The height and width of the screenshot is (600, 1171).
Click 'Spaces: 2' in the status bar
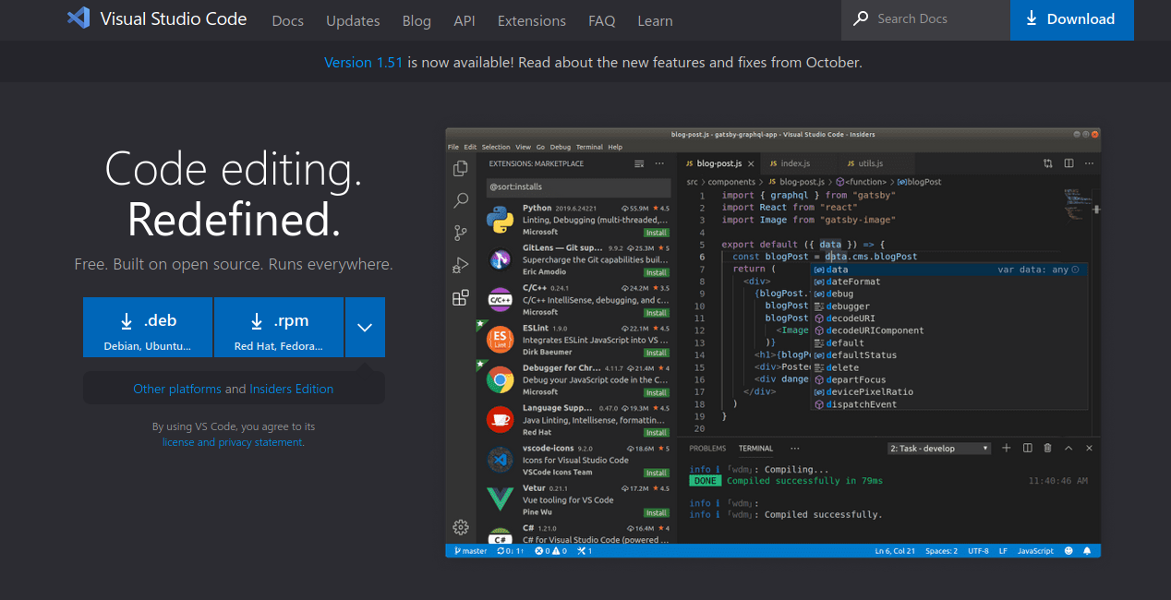[941, 551]
